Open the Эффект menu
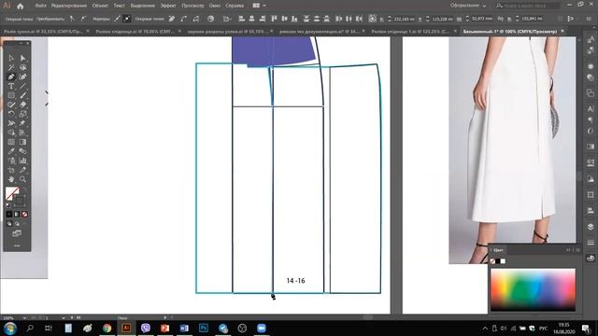This screenshot has width=598, height=336. click(x=168, y=6)
